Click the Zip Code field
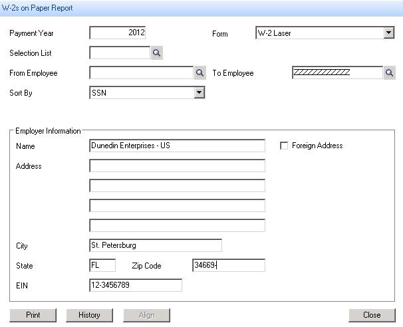The width and height of the screenshot is (403, 327). [228, 265]
